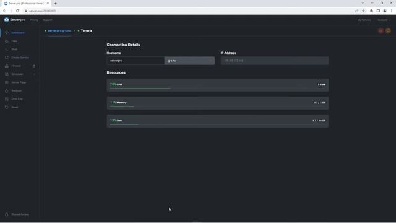Click the Memory 0.2 / 2 GB value

319,103
